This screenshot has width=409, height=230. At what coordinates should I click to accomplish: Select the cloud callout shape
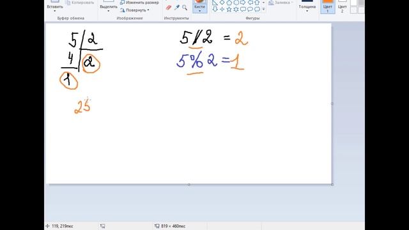[257, 10]
